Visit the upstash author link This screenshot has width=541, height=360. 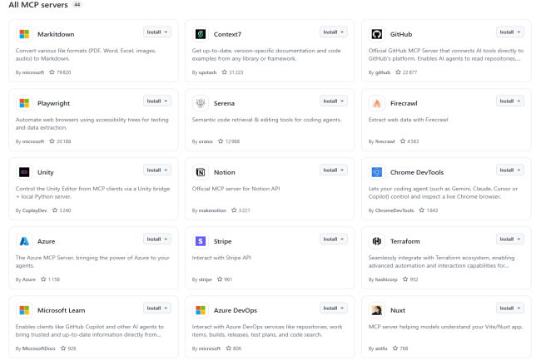(x=206, y=72)
